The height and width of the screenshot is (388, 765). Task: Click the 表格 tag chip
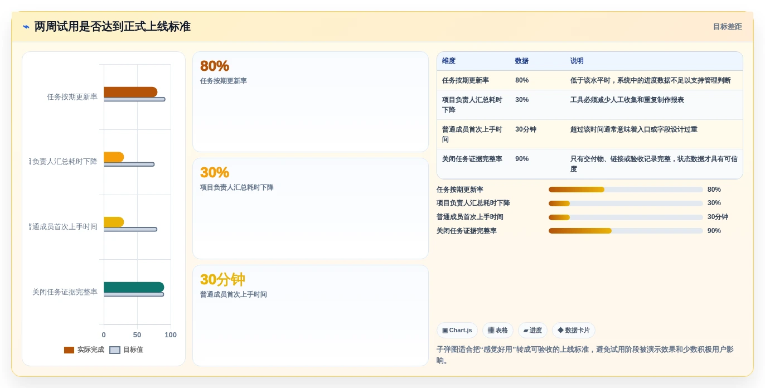click(x=498, y=331)
